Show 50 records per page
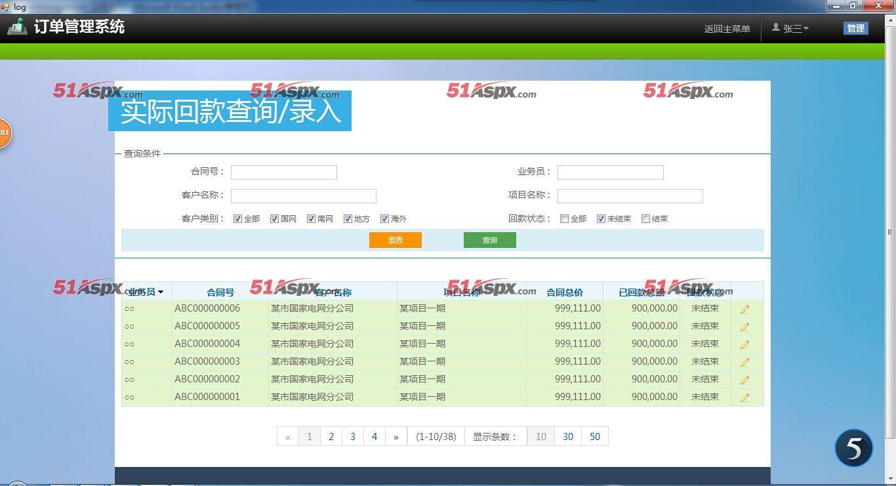Image resolution: width=896 pixels, height=486 pixels. click(x=595, y=436)
